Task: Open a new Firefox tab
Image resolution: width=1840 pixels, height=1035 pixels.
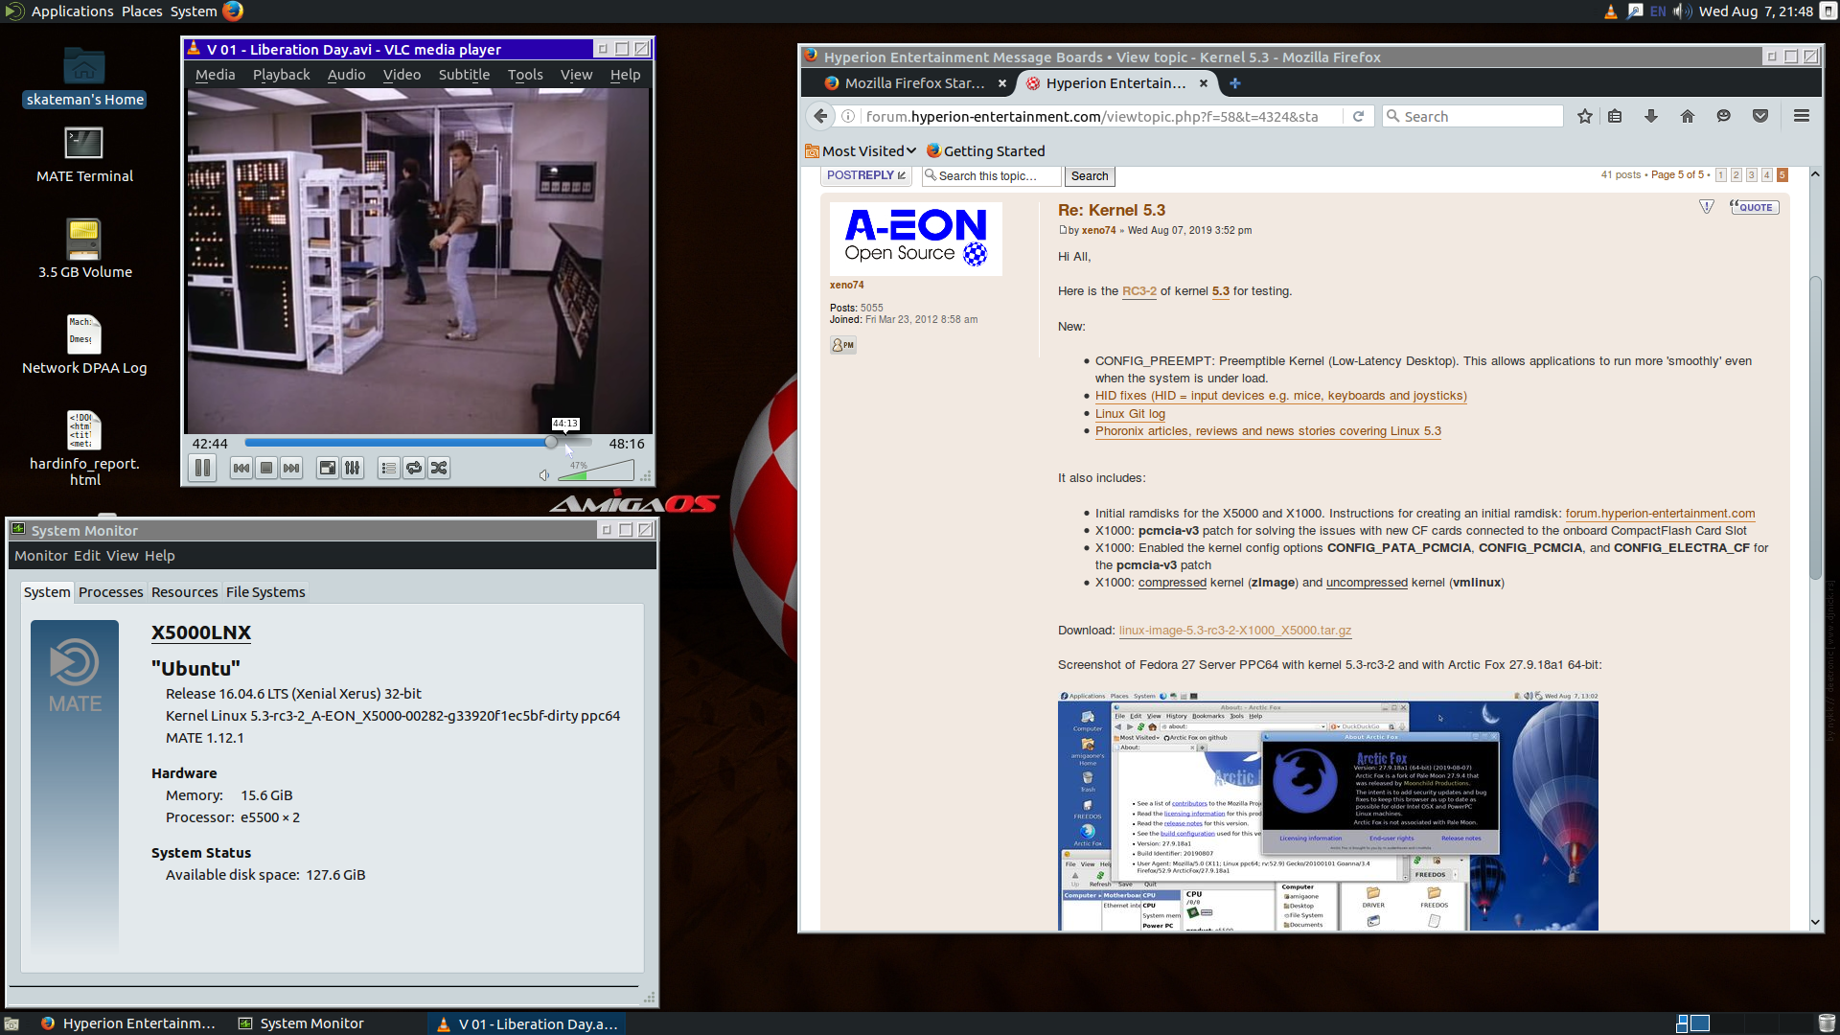Action: (x=1235, y=83)
